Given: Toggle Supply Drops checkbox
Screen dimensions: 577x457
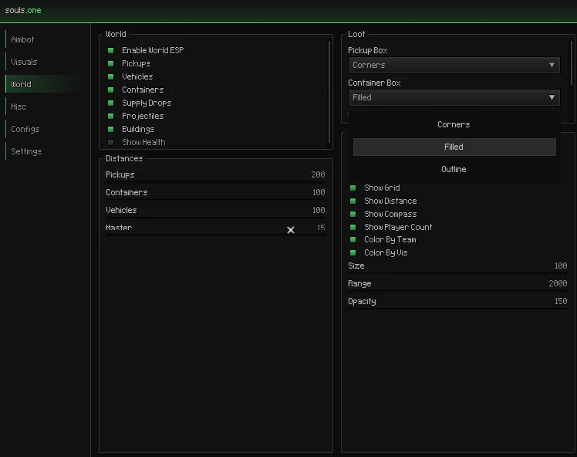Looking at the screenshot, I should 110,103.
